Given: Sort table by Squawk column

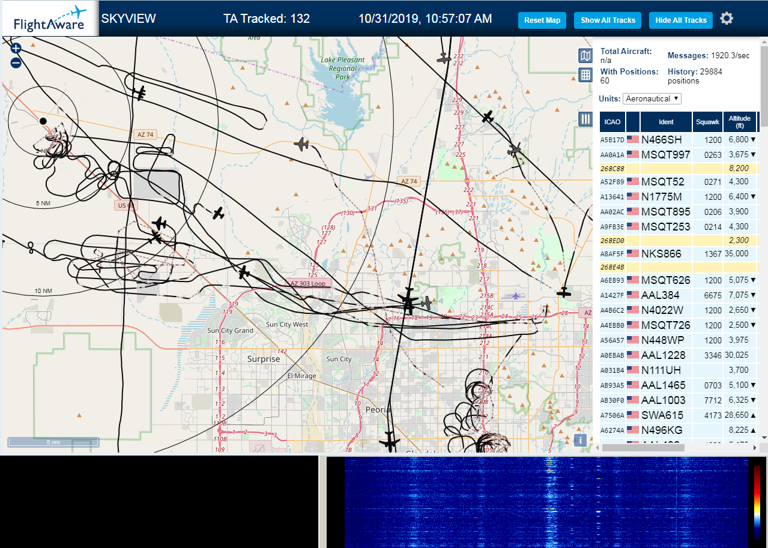Looking at the screenshot, I should [707, 122].
